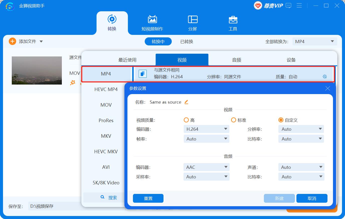Viewport: 345px width, 219px height.
Task: Click the 取消 cancel button
Action: pyautogui.click(x=312, y=198)
